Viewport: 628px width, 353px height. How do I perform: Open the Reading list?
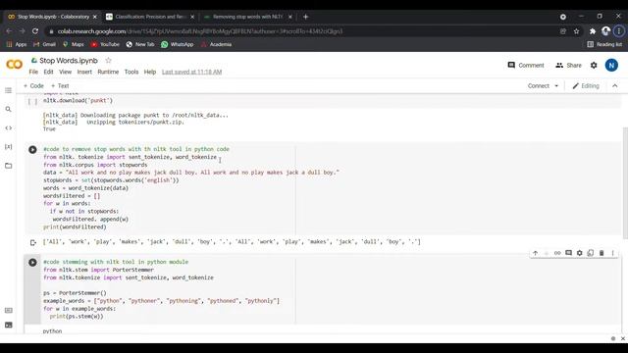[x=604, y=44]
